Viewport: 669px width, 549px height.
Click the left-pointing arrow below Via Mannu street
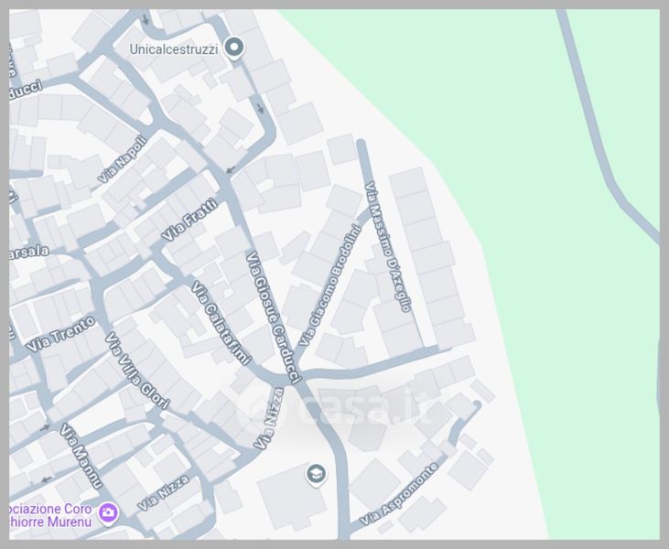(46, 479)
